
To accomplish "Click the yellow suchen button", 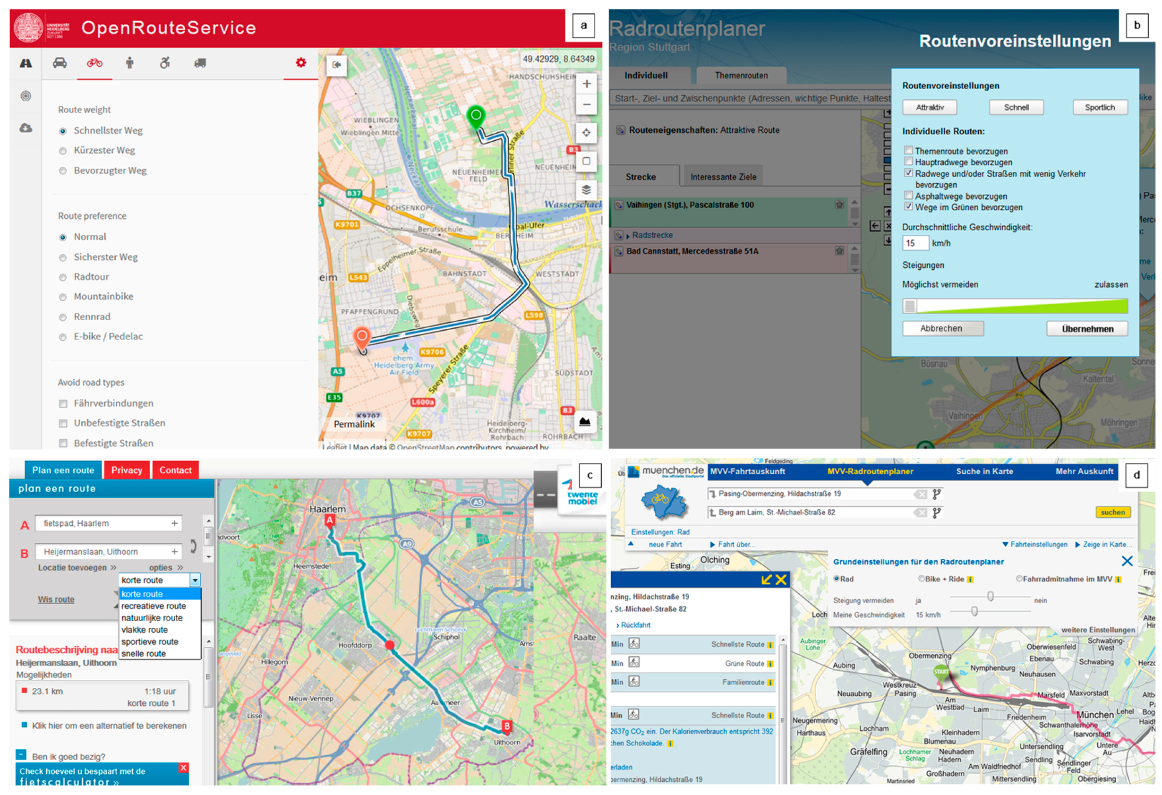I will (1112, 513).
